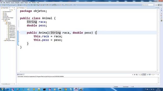The height and width of the screenshot is (91, 163).
Task: Select the Animal.java editor tab
Action: click(22, 8)
